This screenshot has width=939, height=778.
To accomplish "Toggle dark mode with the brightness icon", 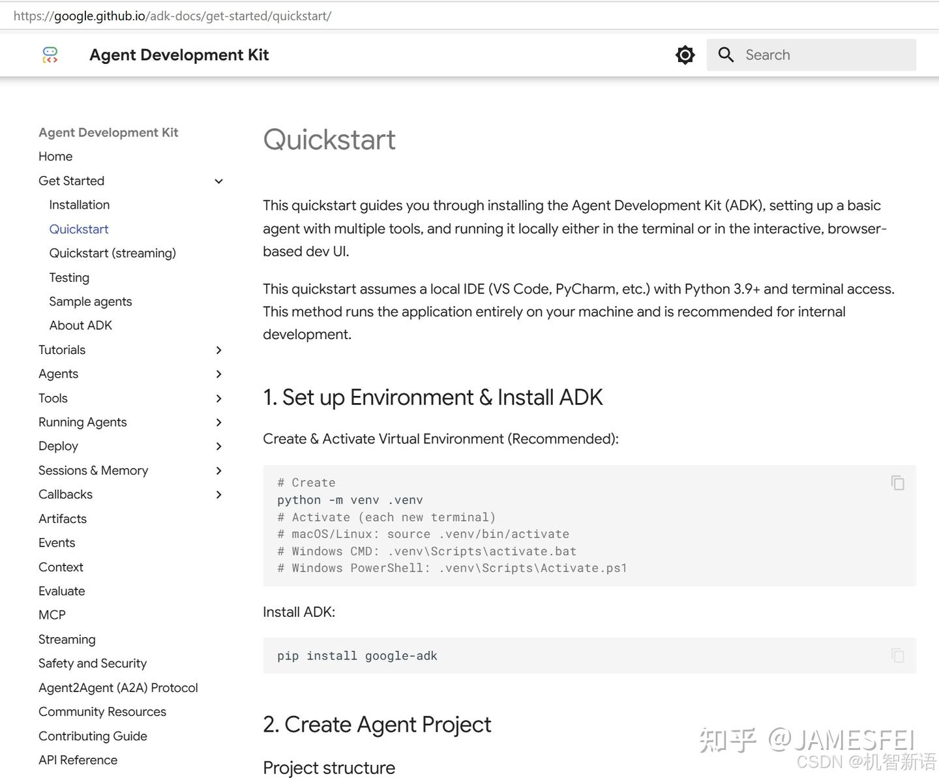I will (x=685, y=55).
